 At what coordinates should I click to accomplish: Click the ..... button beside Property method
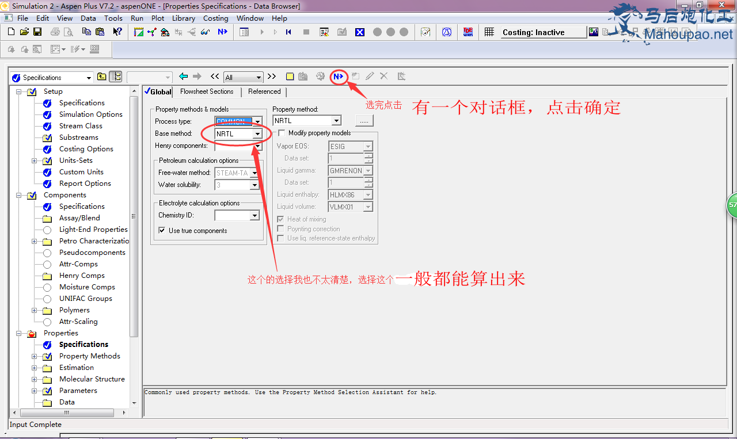point(364,121)
